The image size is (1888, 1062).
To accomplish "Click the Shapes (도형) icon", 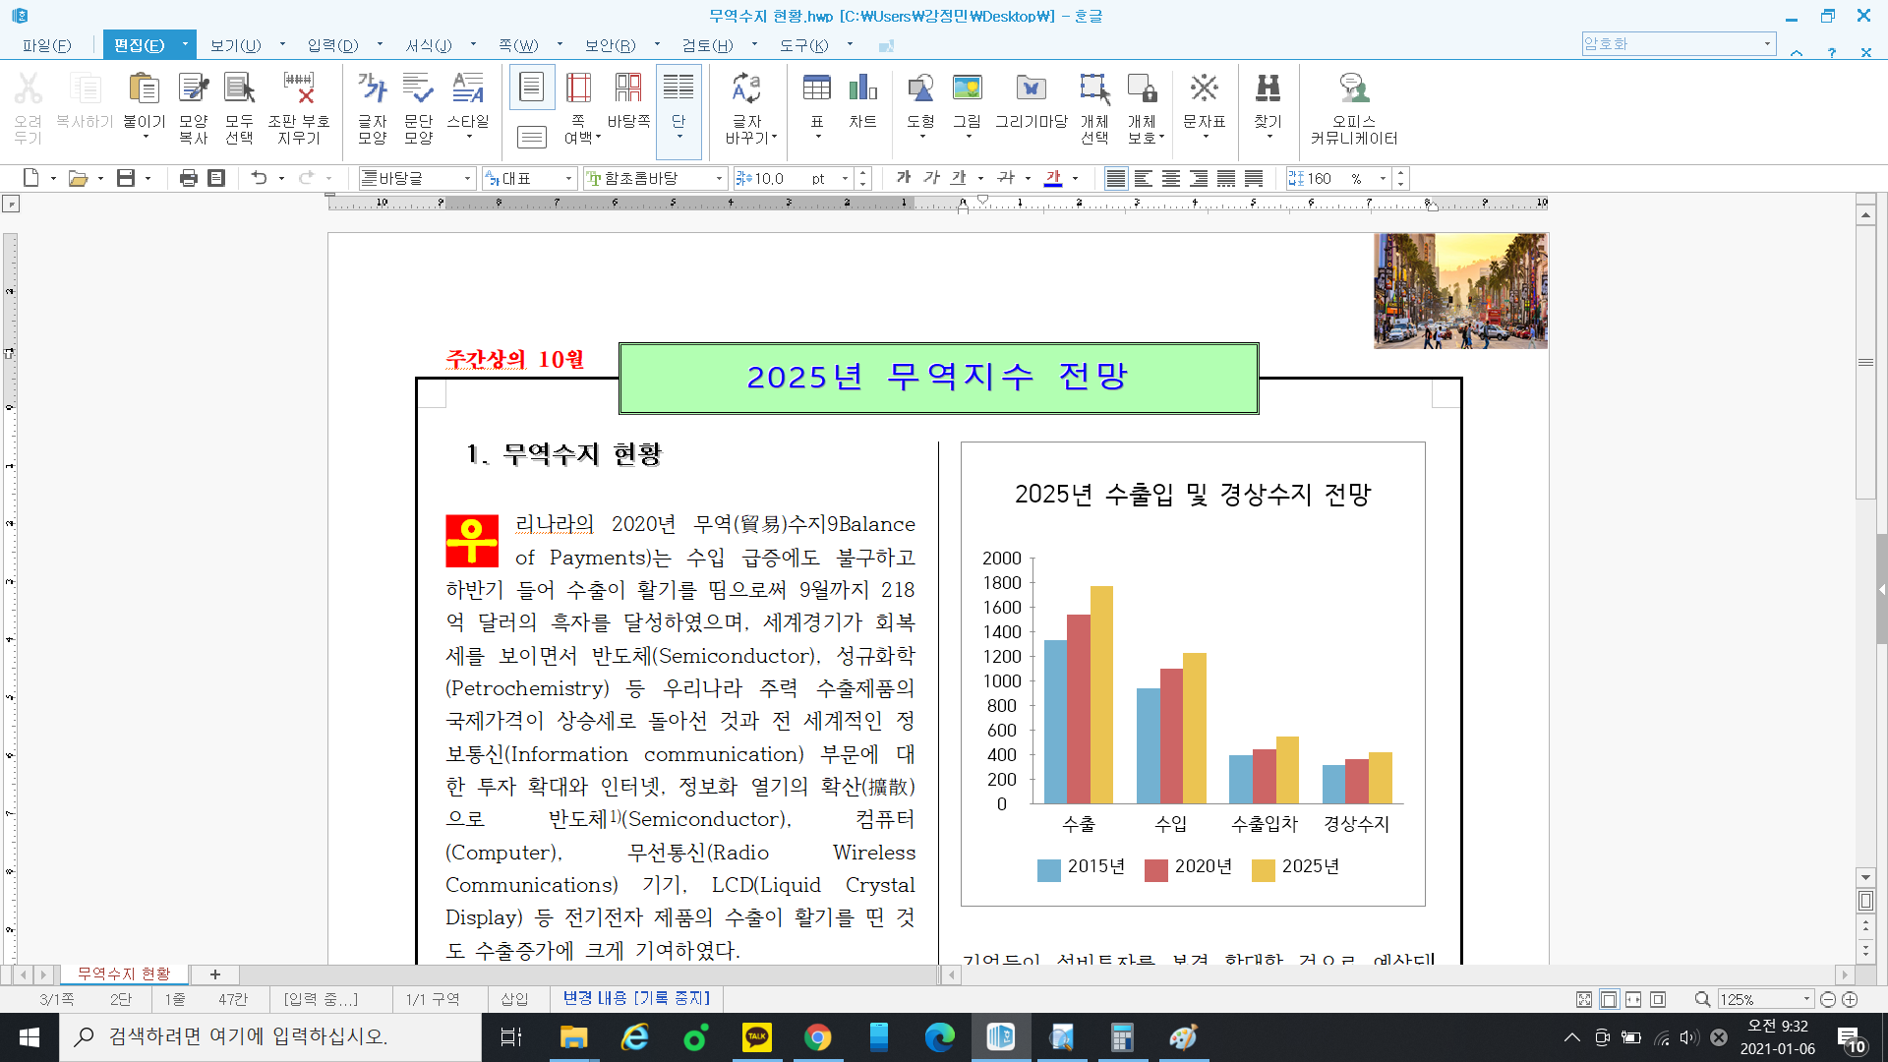I will (920, 88).
